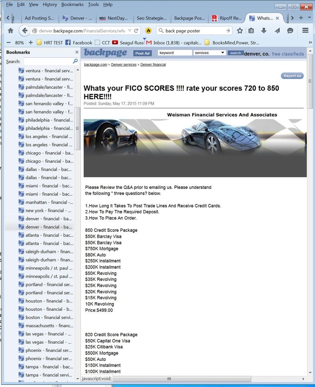
Task: Click the 'back page poster' search box
Action: click(x=194, y=31)
